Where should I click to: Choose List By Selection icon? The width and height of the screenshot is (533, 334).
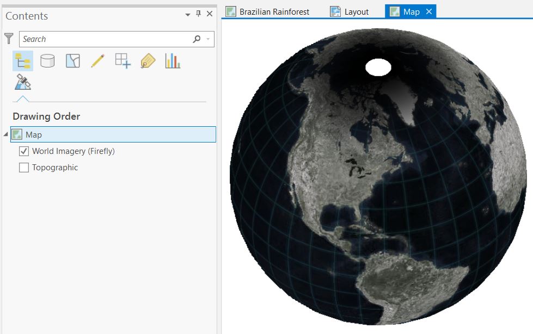[73, 61]
